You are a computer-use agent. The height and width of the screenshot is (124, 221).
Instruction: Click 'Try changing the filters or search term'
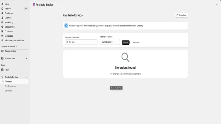125,74
